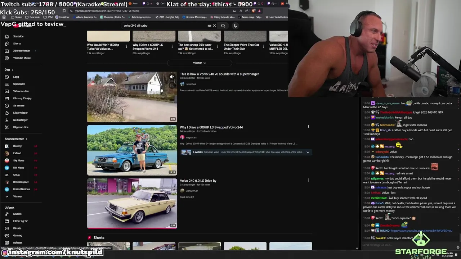Clear the search box text
The image size is (461, 259).
click(x=214, y=26)
